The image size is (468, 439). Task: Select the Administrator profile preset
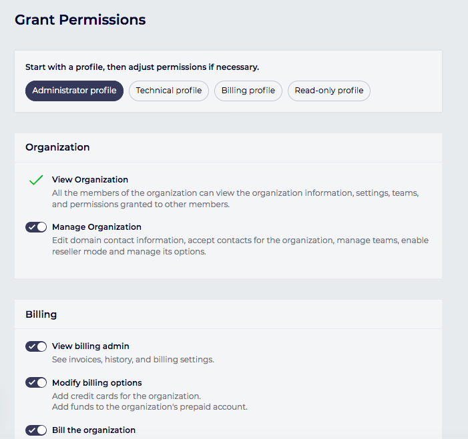point(74,91)
